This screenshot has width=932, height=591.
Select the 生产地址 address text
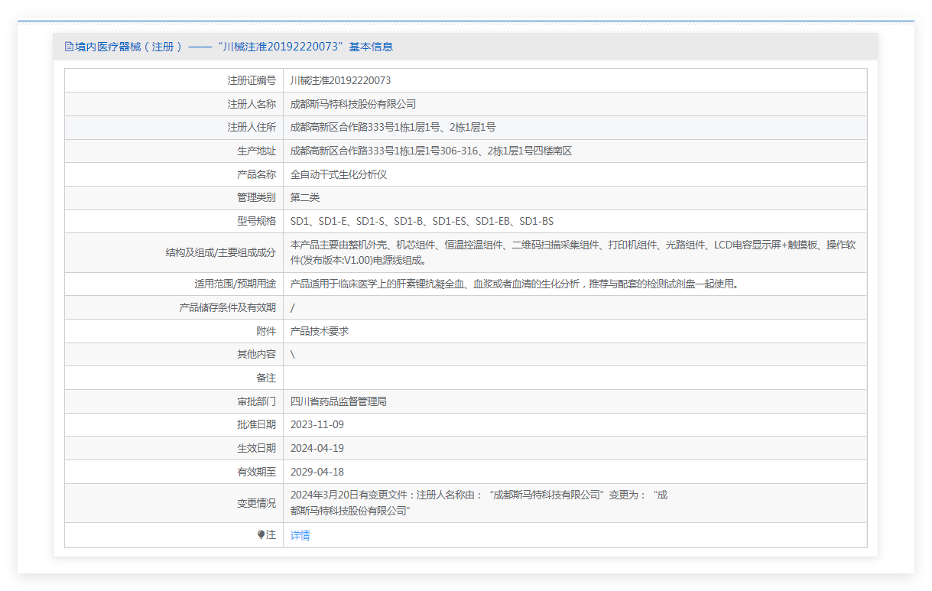click(431, 151)
